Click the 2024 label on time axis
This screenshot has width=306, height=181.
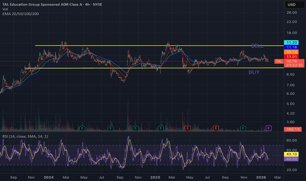[x=48, y=177]
